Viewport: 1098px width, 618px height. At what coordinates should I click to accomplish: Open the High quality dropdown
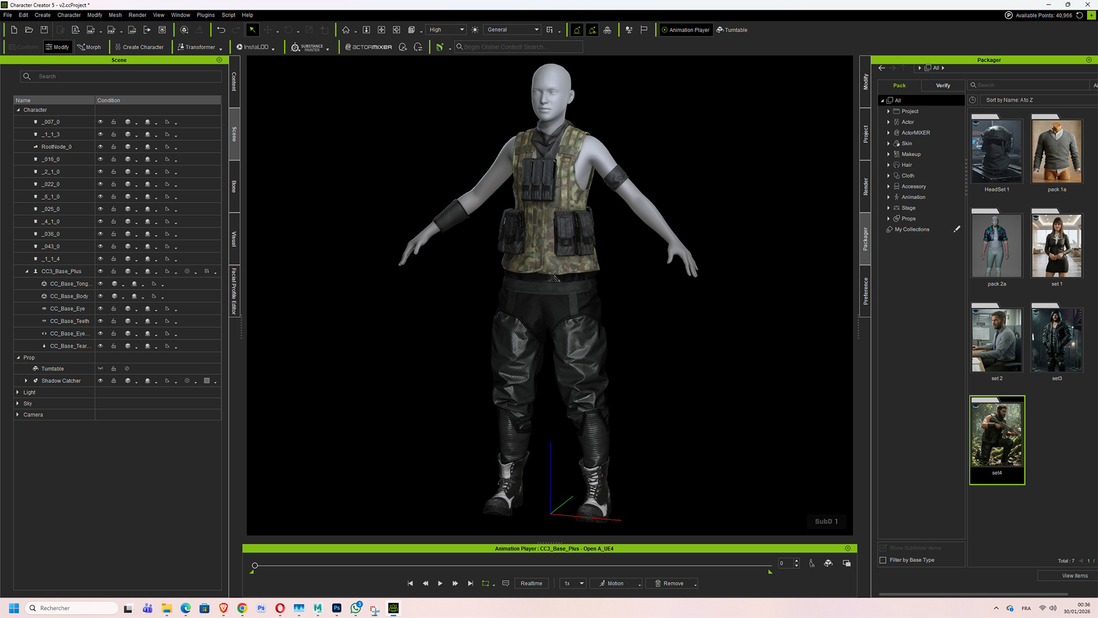(446, 30)
